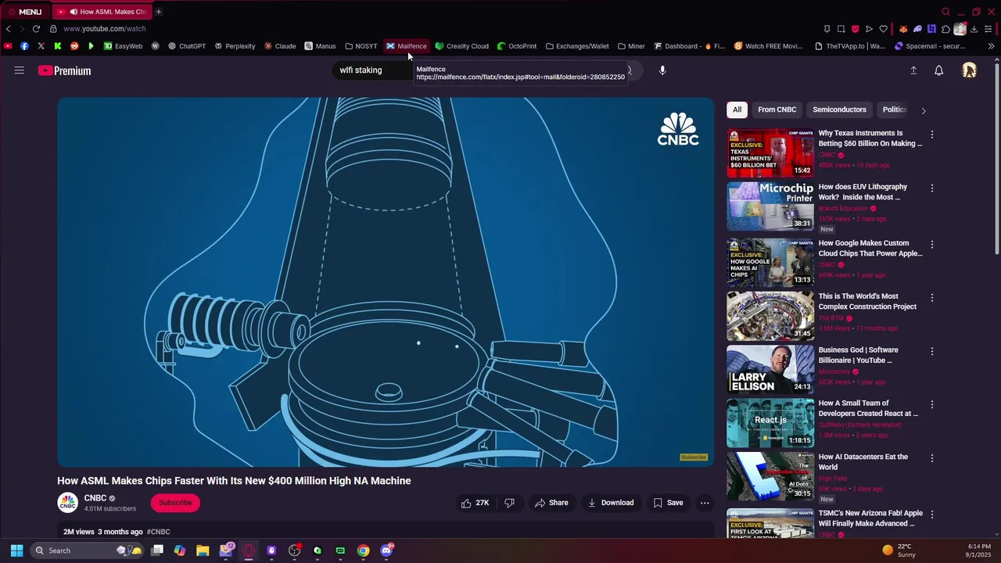1001x563 pixels.
Task: Open the YouTube hamburger guide menu
Action: 20,70
